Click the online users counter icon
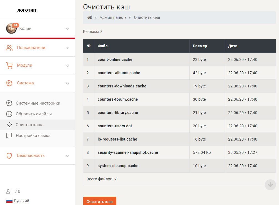279x205 pixels. pos(8,191)
